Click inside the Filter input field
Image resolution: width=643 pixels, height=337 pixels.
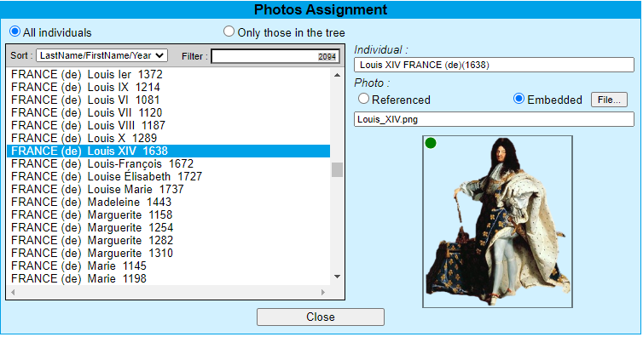click(x=275, y=56)
